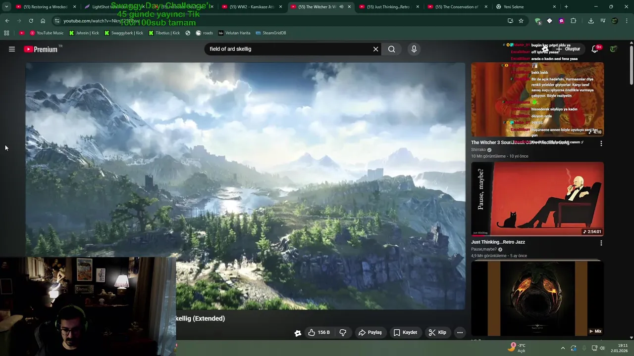Viewport: 634px width, 356px height.
Task: Run search with the magnifier button
Action: (391, 49)
